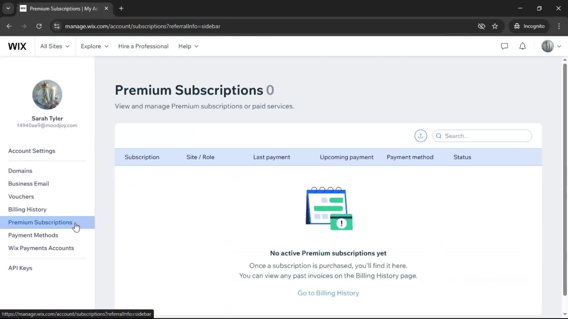The width and height of the screenshot is (568, 319).
Task: Open the tab search dropdown arrow
Action: (8, 9)
